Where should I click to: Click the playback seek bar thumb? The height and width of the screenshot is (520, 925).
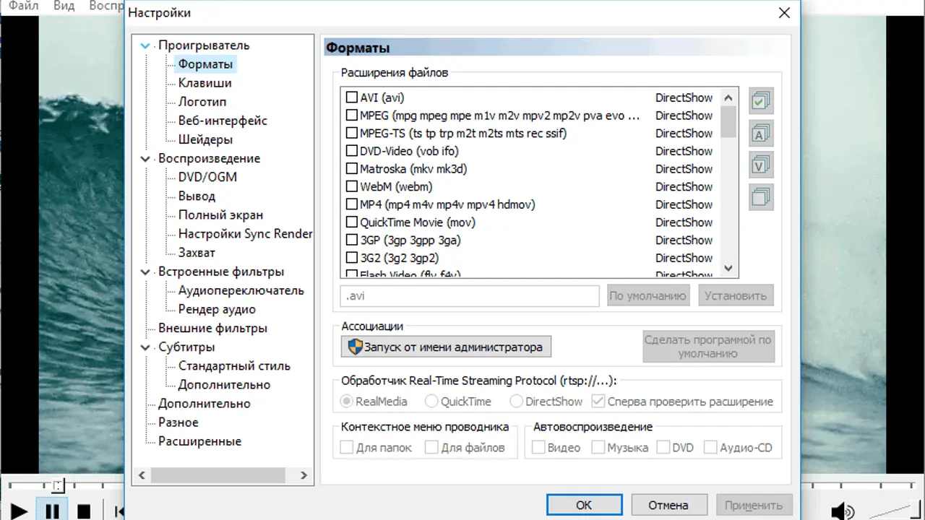pos(59,486)
